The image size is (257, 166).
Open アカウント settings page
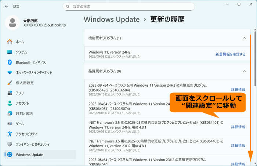click(x=40, y=103)
